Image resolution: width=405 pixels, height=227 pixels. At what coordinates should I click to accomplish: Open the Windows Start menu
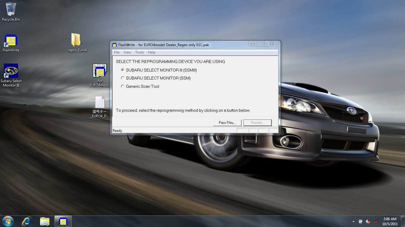(8, 221)
